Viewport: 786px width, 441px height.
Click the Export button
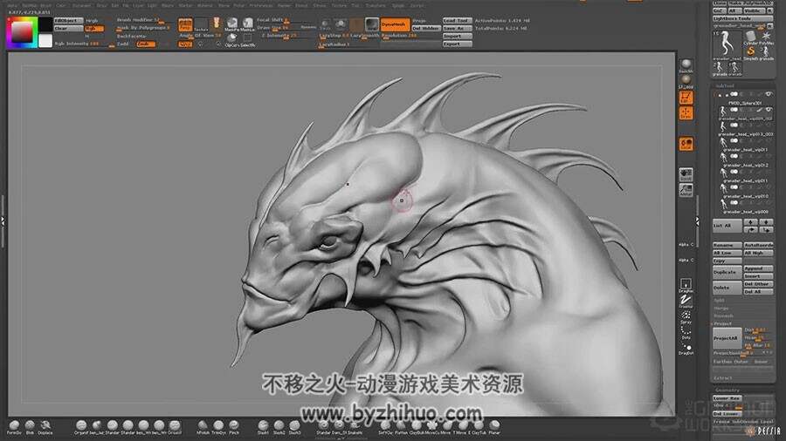coord(457,44)
